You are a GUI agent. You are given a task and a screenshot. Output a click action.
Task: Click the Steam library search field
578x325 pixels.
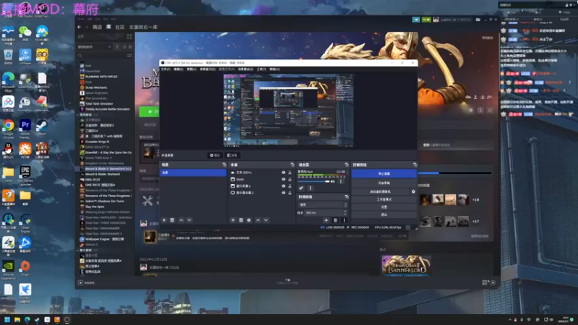pos(101,56)
